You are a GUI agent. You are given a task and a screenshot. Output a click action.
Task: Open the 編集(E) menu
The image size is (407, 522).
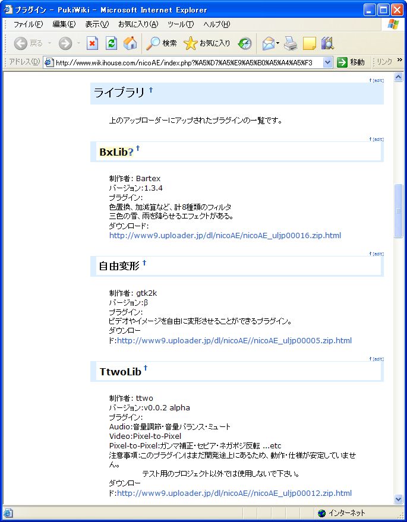tap(64, 24)
